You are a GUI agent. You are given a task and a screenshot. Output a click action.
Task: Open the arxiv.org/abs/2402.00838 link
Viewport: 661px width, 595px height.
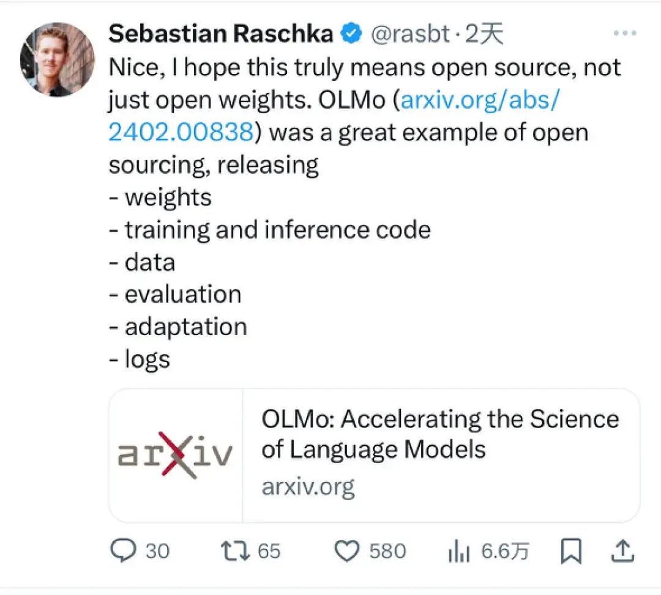click(x=334, y=116)
